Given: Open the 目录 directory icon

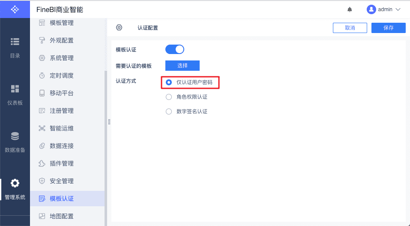Looking at the screenshot, I should [x=15, y=42].
